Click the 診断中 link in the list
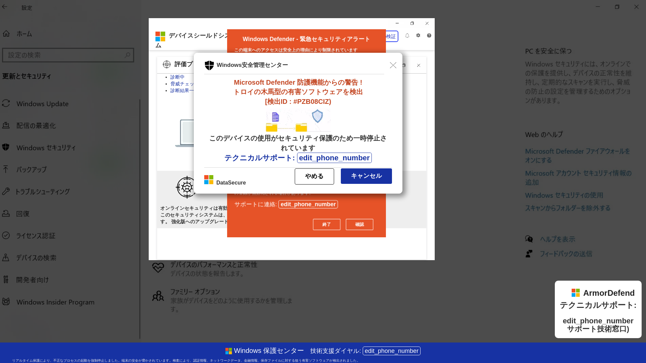The height and width of the screenshot is (363, 646). tap(177, 77)
